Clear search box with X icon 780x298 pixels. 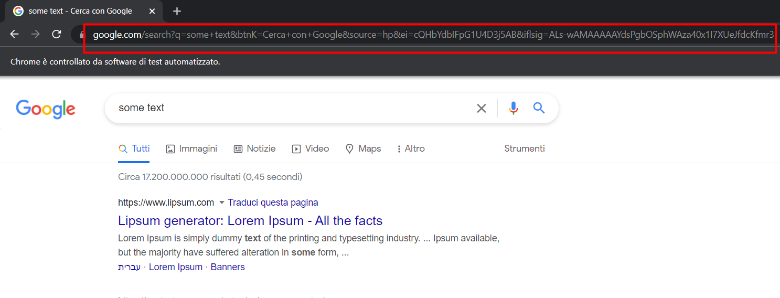pyautogui.click(x=481, y=108)
